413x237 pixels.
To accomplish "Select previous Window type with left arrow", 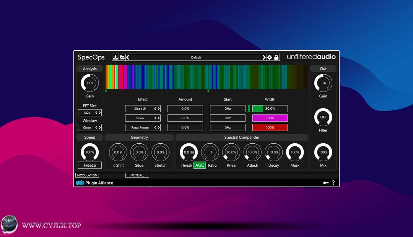I will tap(96, 127).
